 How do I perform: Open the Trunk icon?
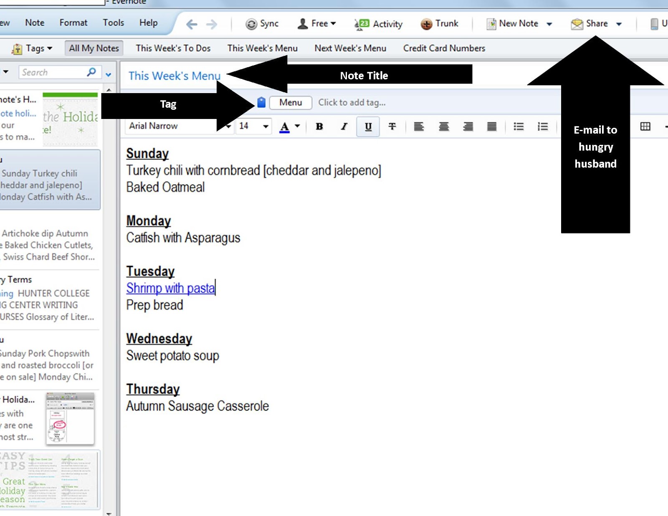426,24
